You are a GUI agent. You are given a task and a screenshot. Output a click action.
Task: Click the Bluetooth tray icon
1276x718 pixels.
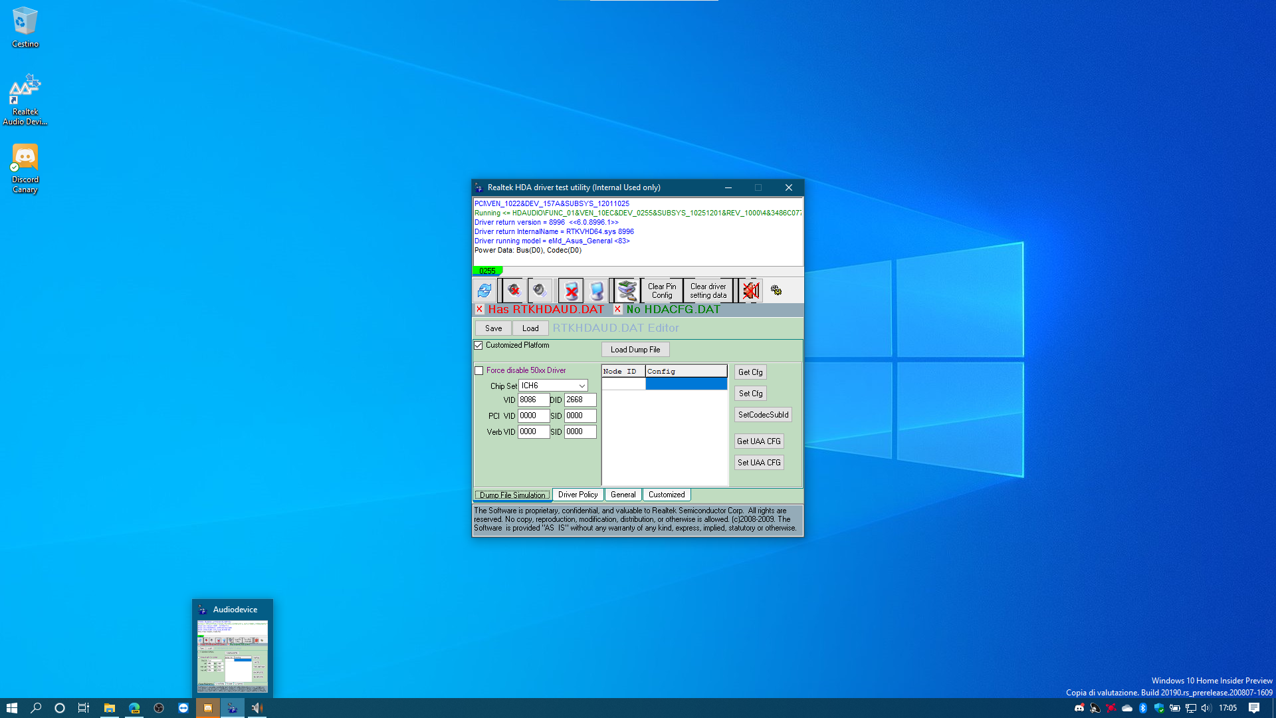[1143, 708]
